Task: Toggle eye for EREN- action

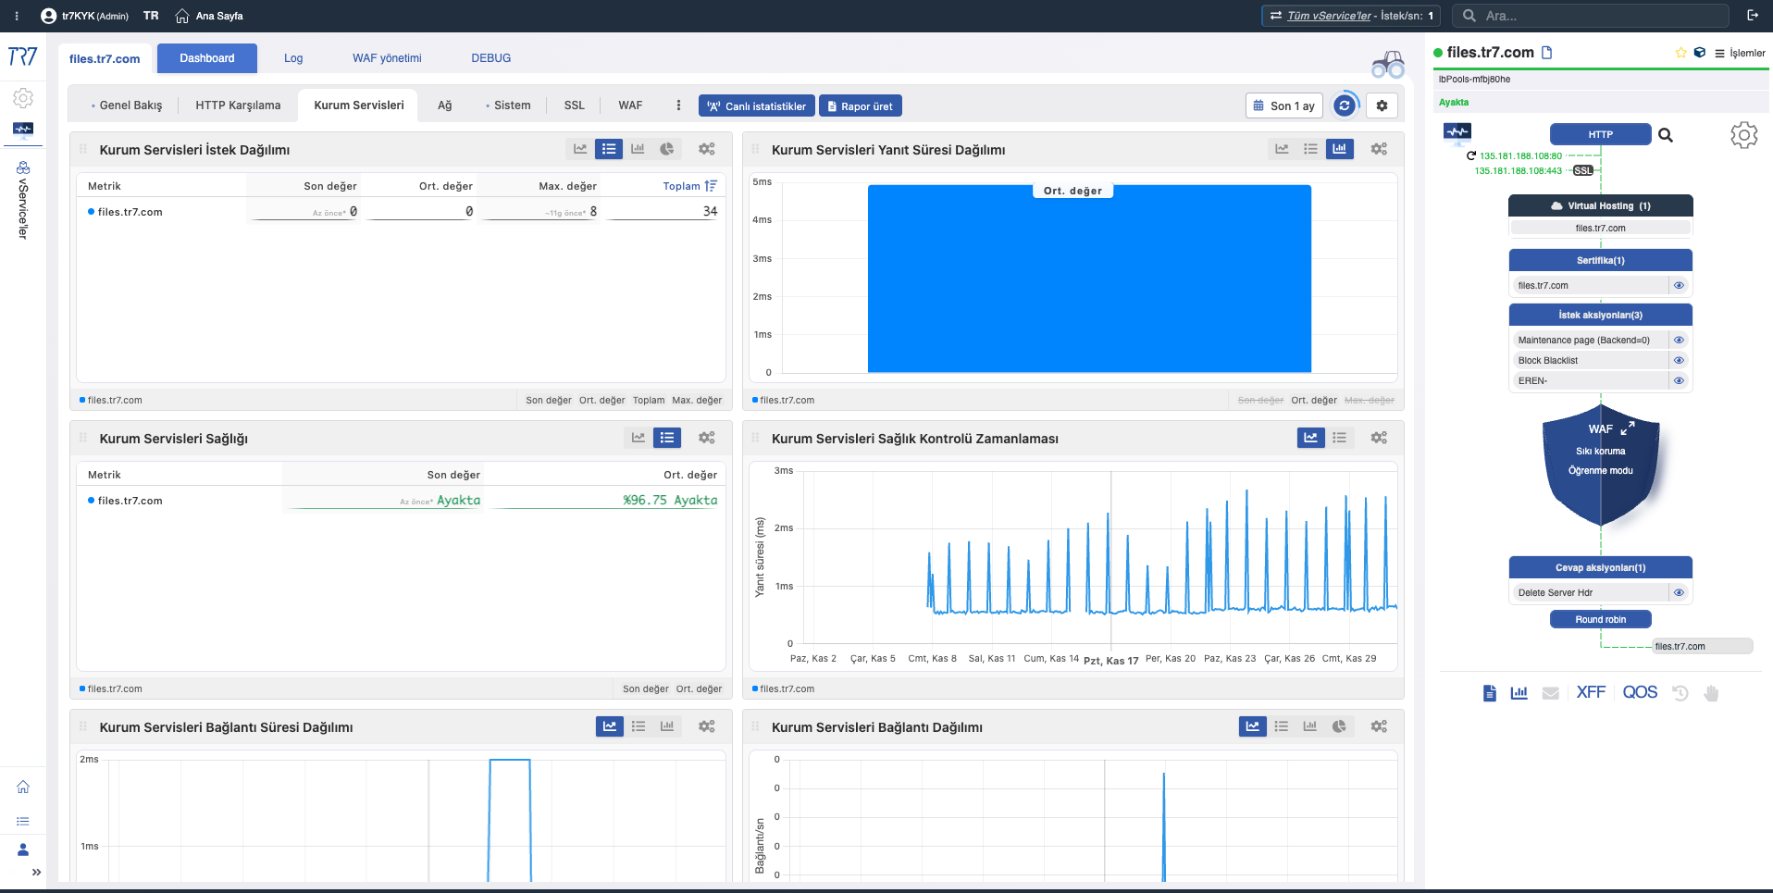Action: (1679, 380)
